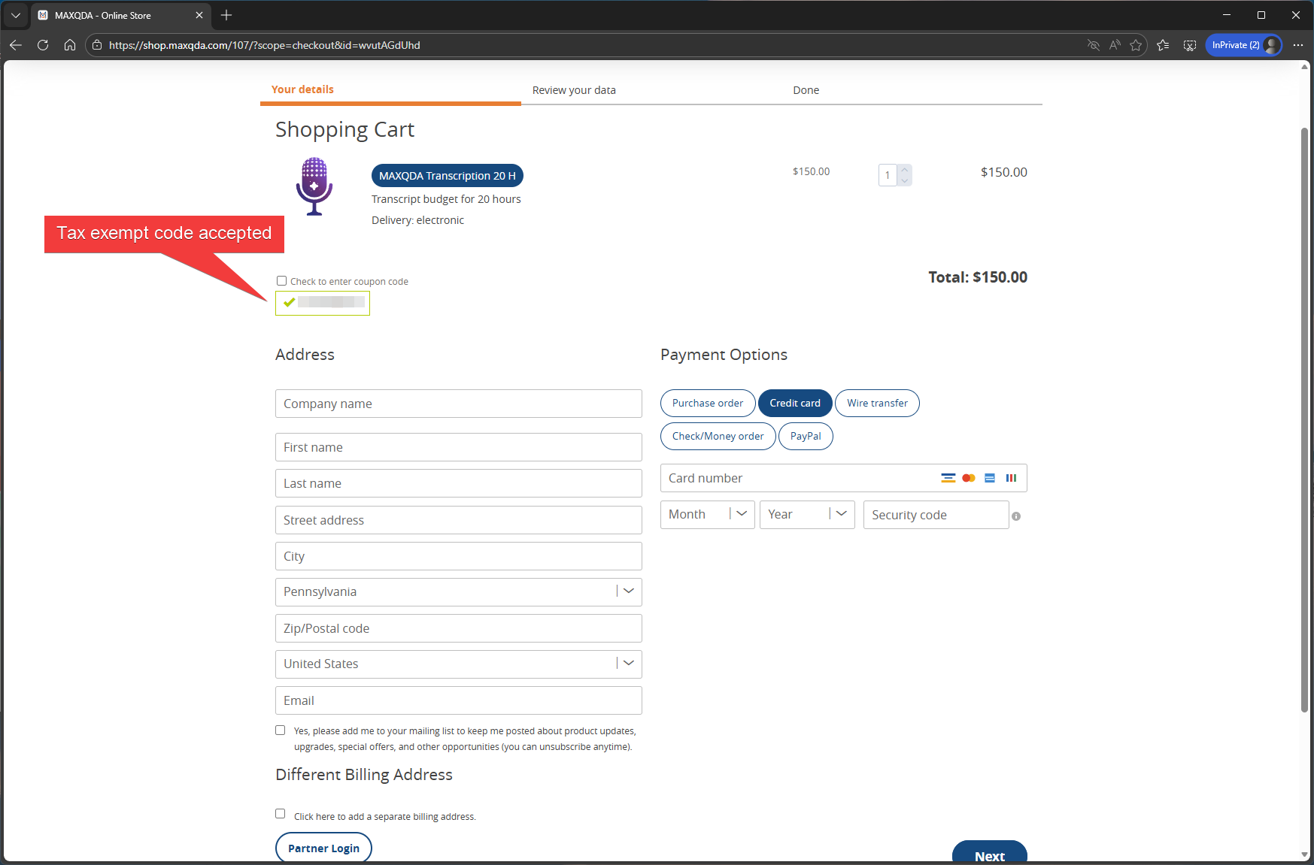Viewport: 1314px width, 865px height.
Task: Select PayPal payment option
Action: [806, 437]
